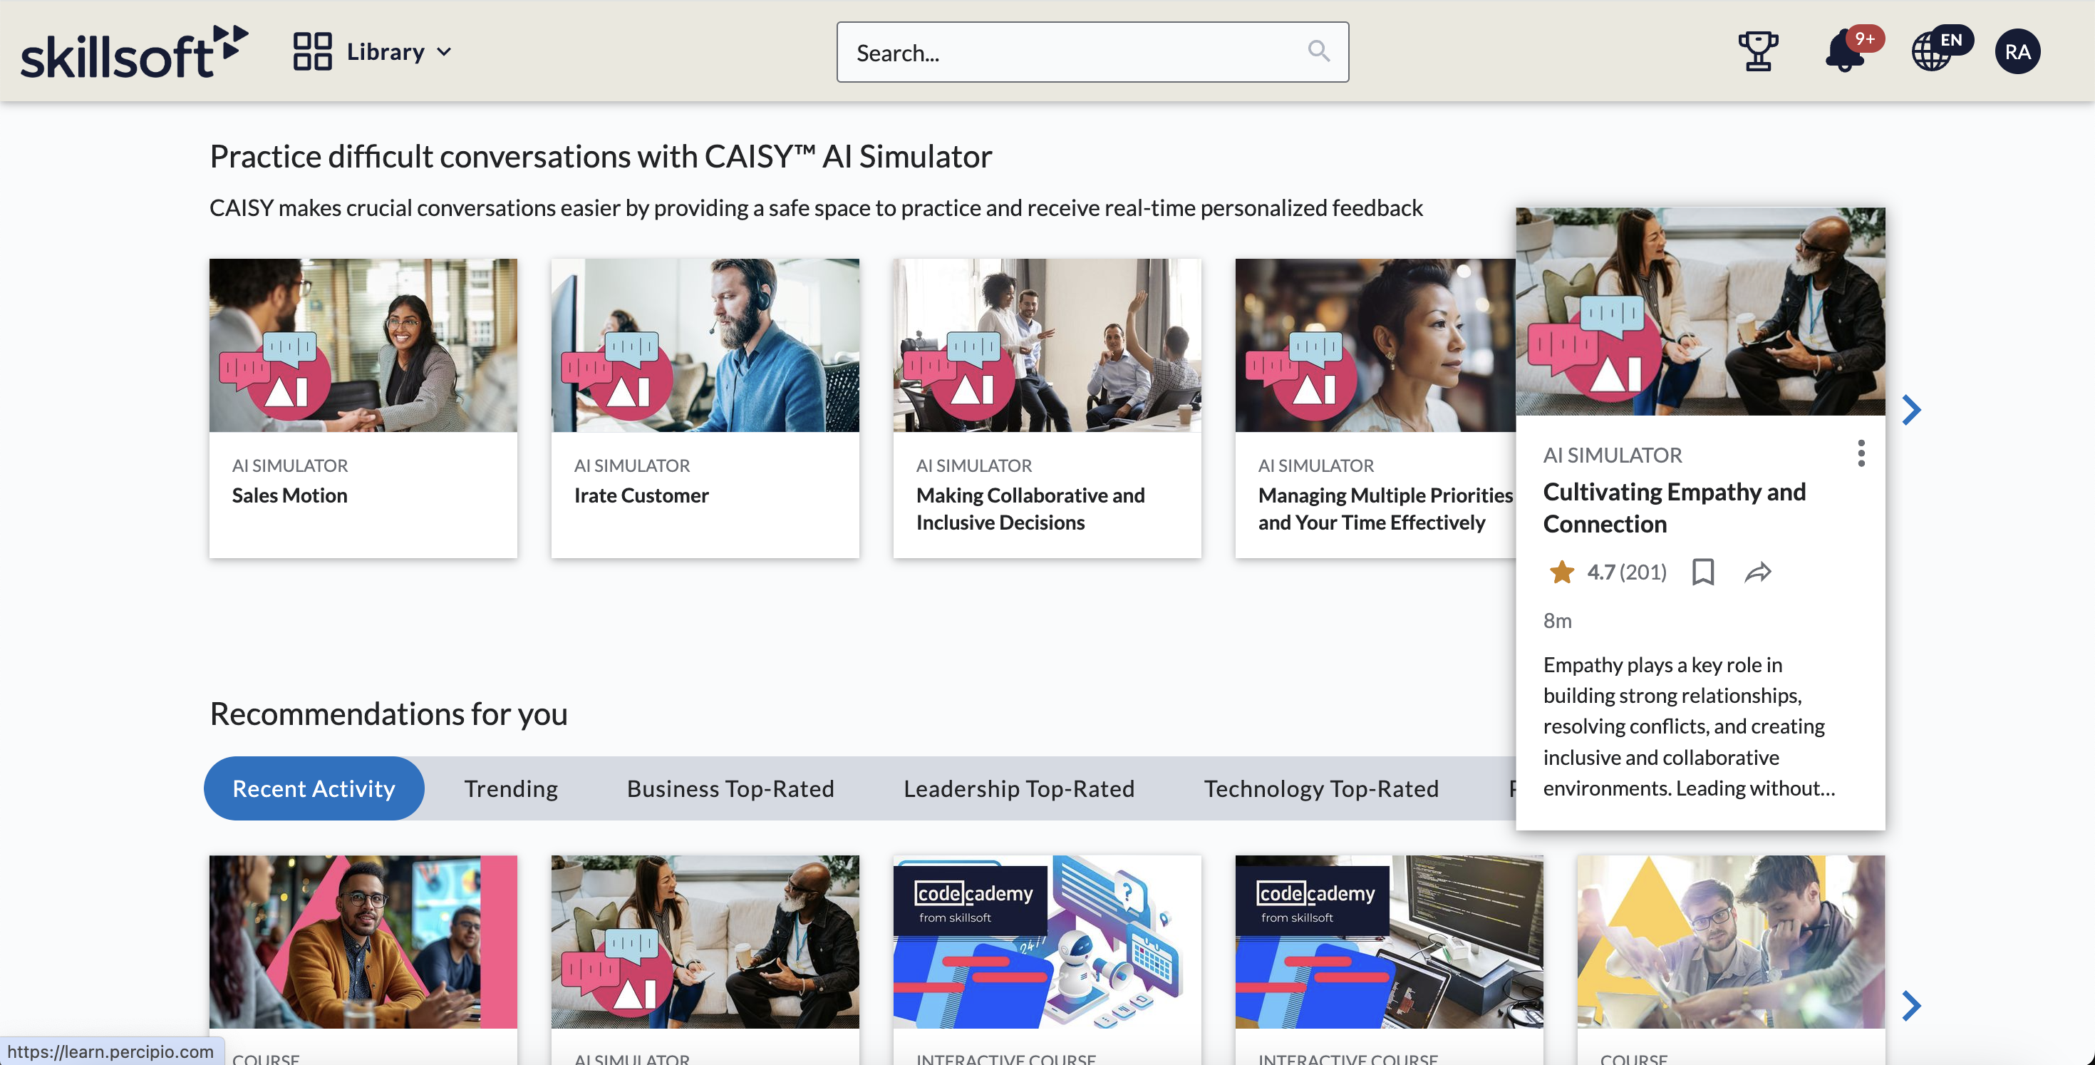Image resolution: width=2095 pixels, height=1065 pixels.
Task: Open the Leadership Top-Rated tab
Action: click(1018, 788)
